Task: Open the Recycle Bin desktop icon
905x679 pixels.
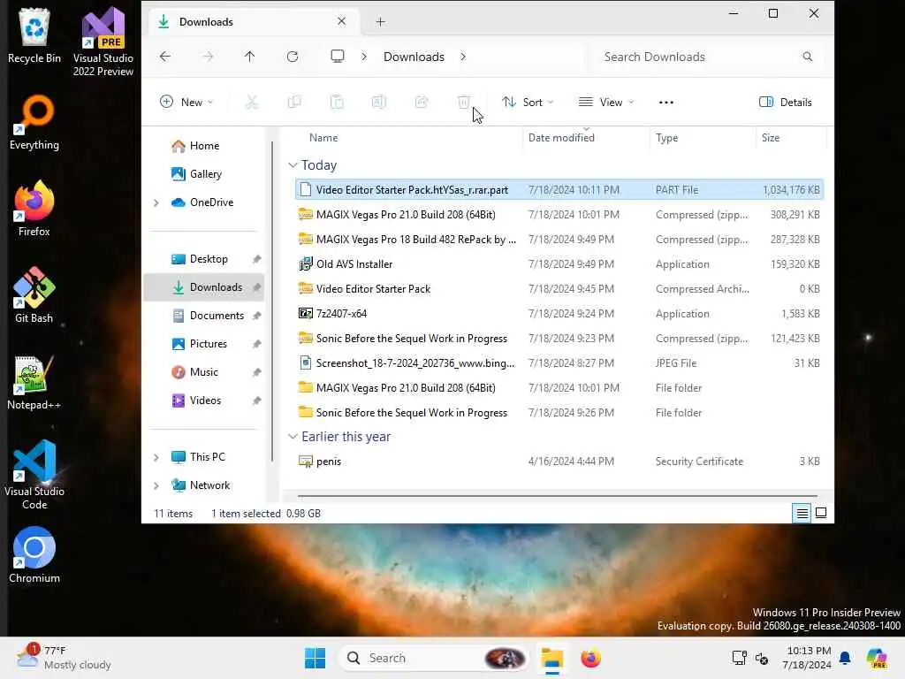Action: point(34,35)
